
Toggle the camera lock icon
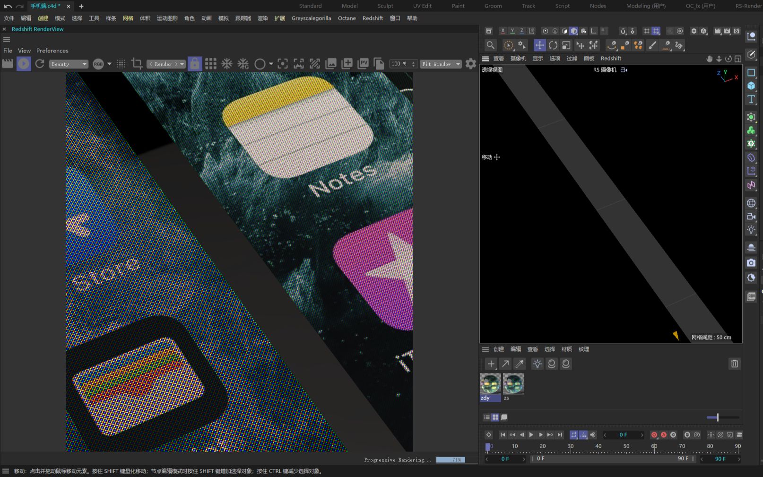tap(194, 64)
